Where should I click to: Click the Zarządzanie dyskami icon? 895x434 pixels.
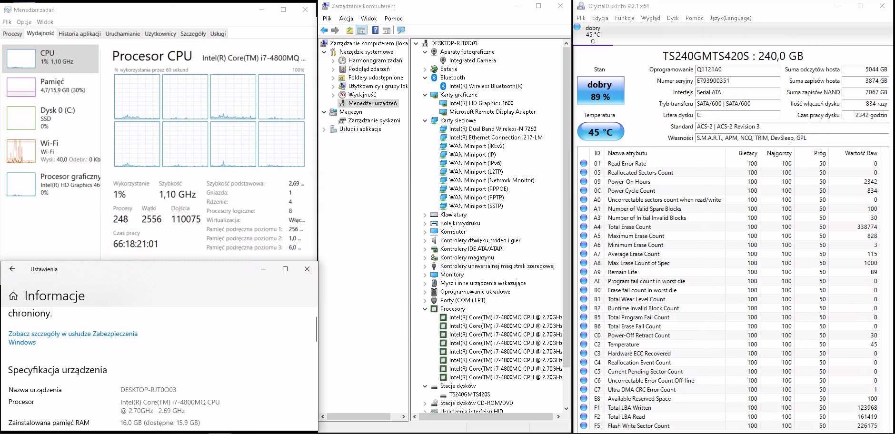[342, 120]
